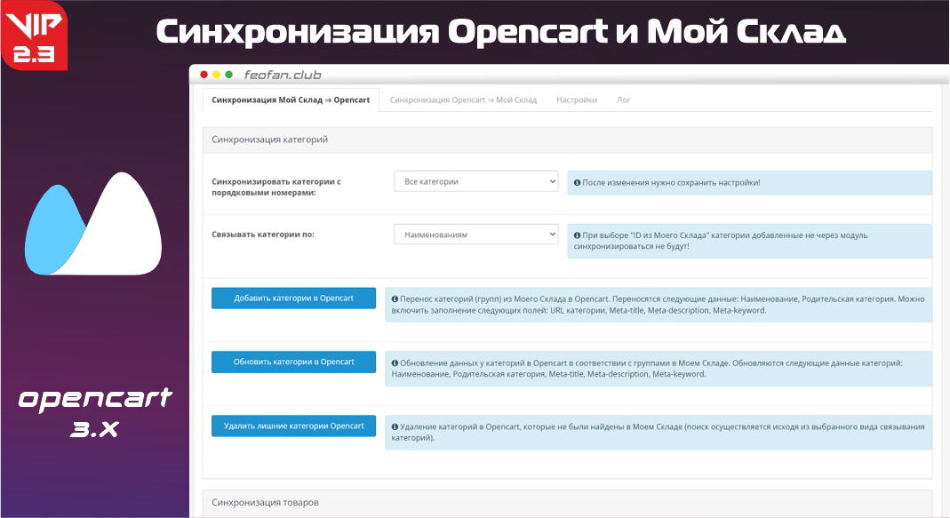Click the yellow minimize dot in window bar
950x518 pixels.
(x=217, y=75)
